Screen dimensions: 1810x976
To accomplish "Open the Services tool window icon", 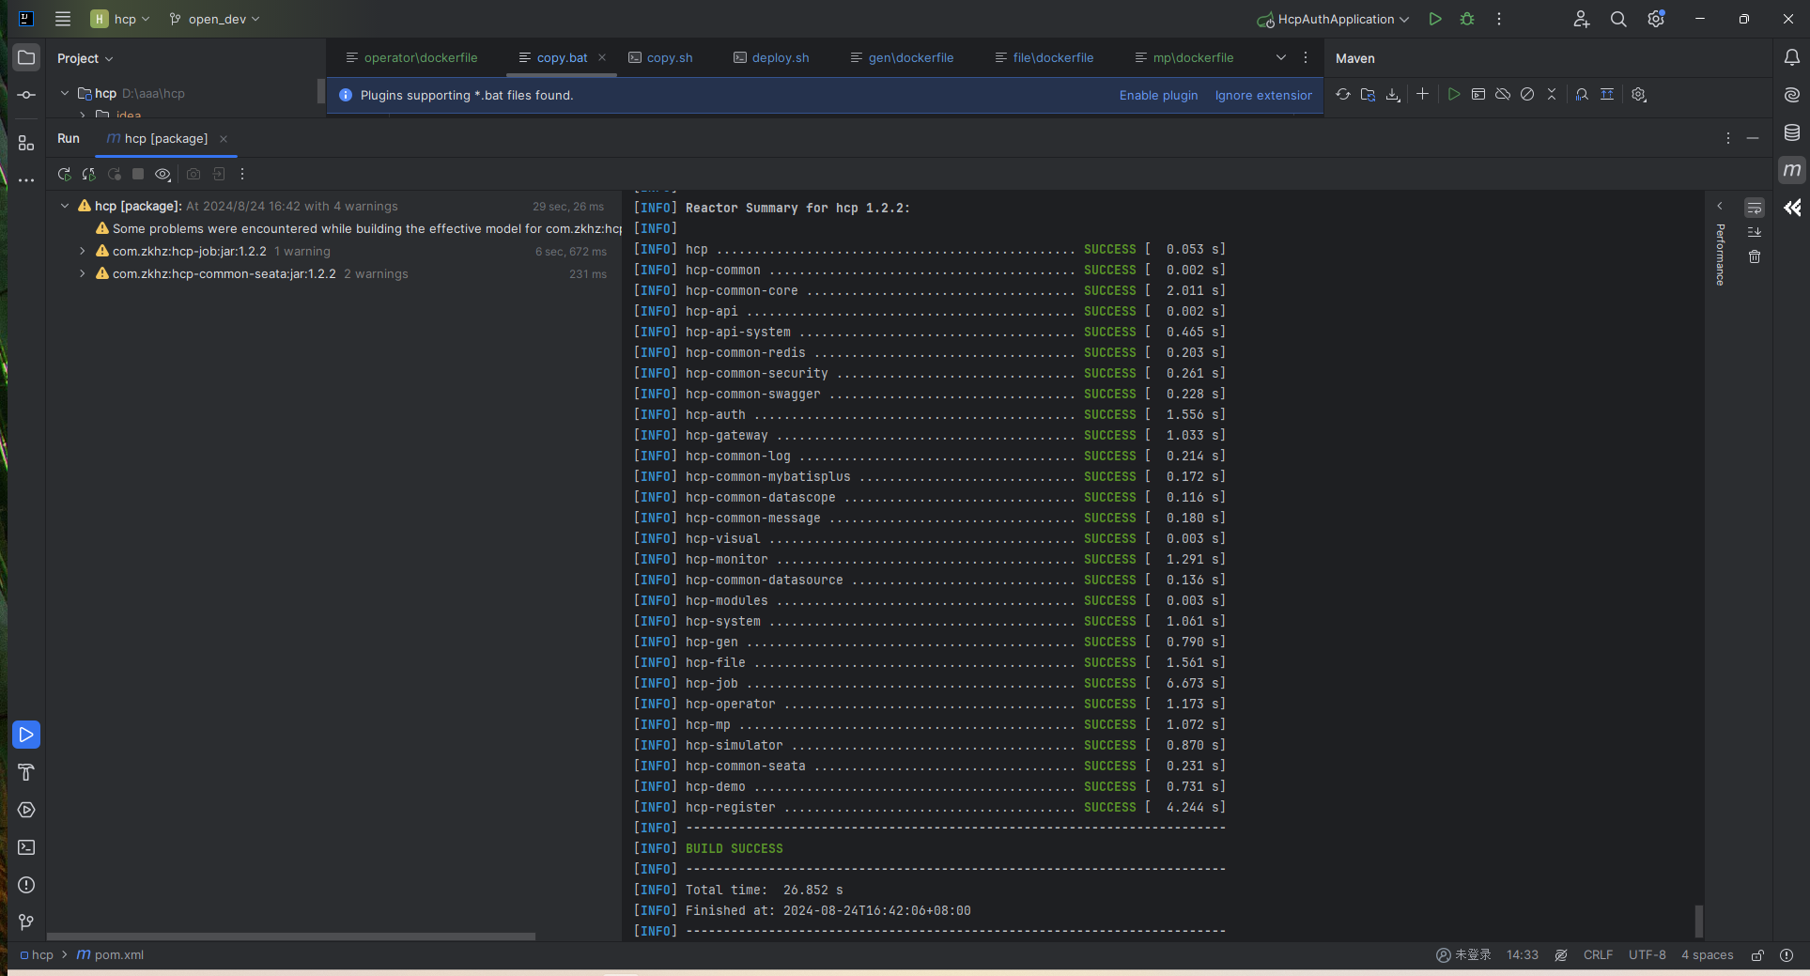I will [x=26, y=810].
